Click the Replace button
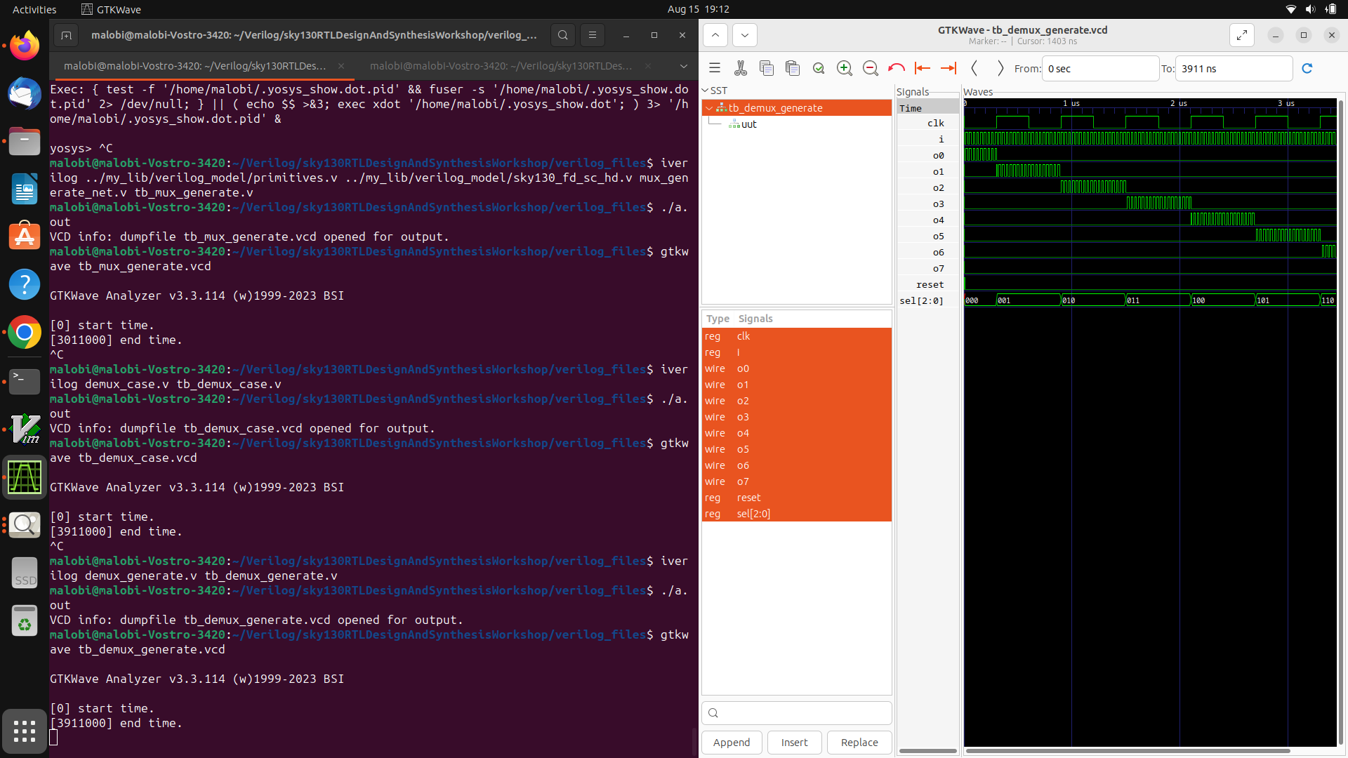1348x758 pixels. (x=859, y=742)
